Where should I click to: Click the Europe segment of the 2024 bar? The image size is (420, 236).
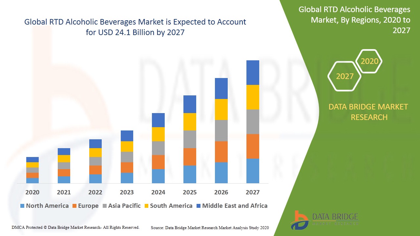coord(158,162)
